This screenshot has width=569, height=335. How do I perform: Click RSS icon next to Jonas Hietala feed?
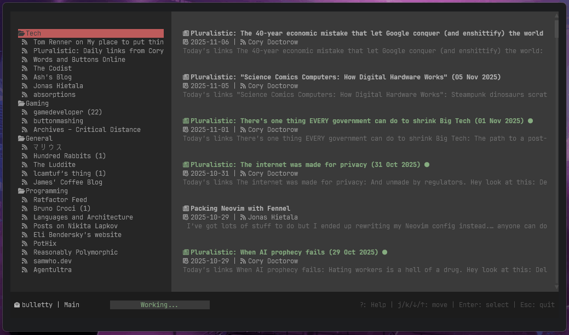(25, 86)
